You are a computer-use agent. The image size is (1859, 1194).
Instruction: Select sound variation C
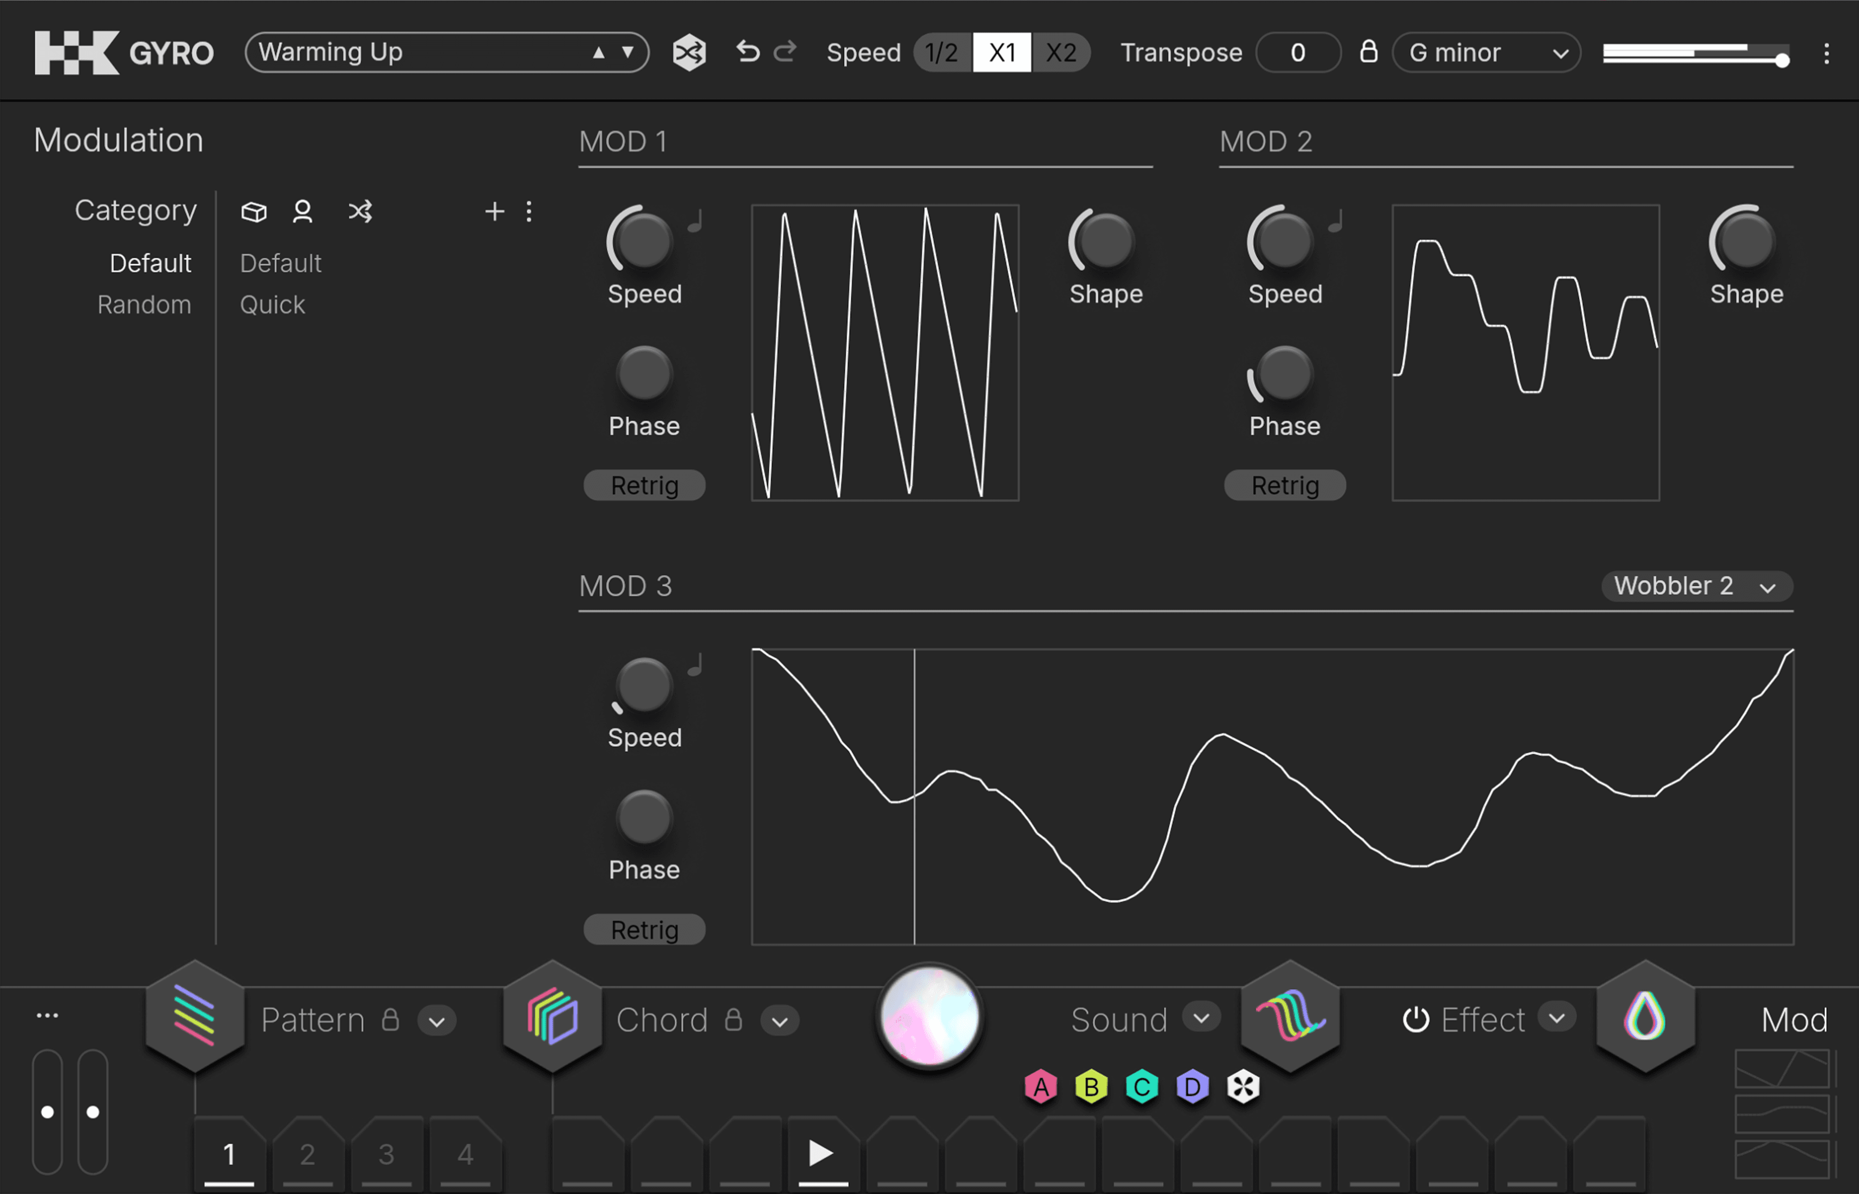tap(1142, 1087)
